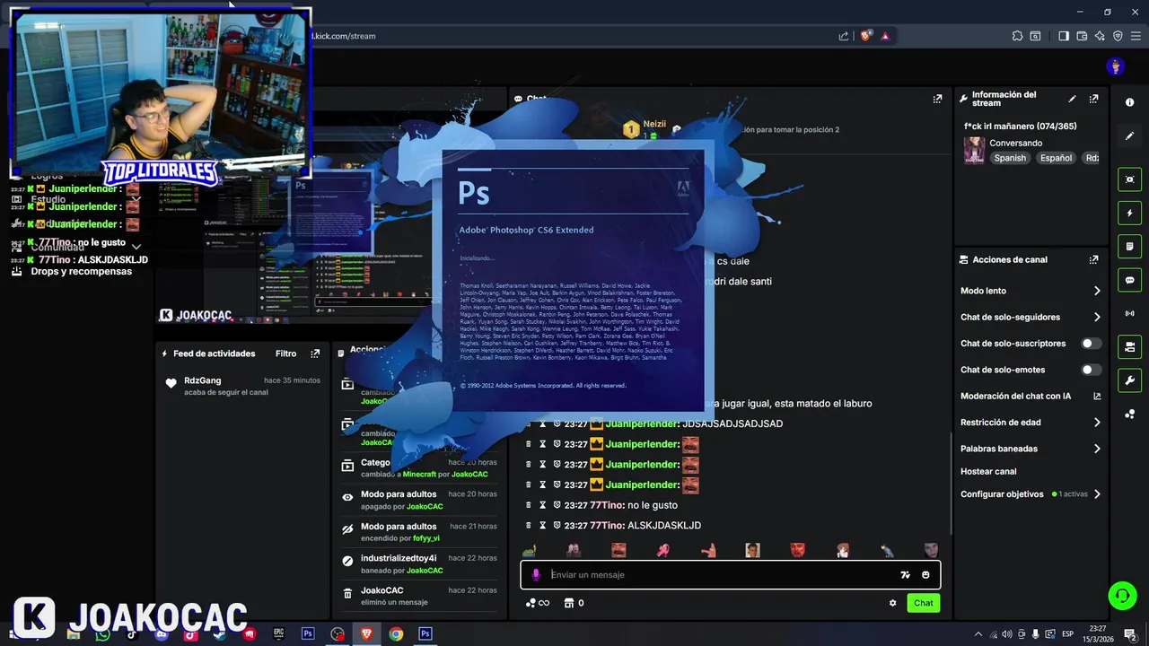Switch to Brave browser in taskbar
Viewport: 1149px width, 646px height.
(x=366, y=633)
